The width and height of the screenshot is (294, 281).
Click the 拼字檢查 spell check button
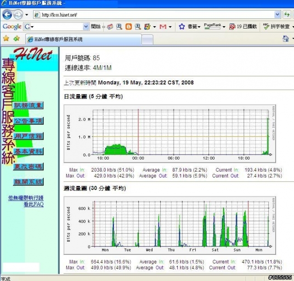pos(277,27)
